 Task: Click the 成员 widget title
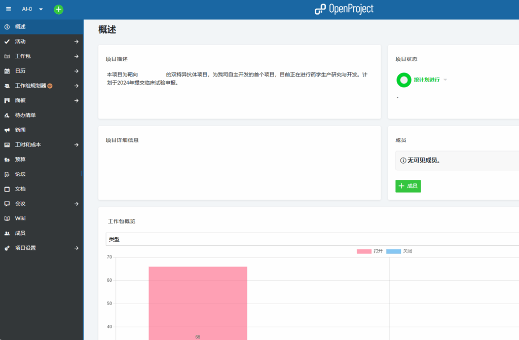pyautogui.click(x=401, y=140)
